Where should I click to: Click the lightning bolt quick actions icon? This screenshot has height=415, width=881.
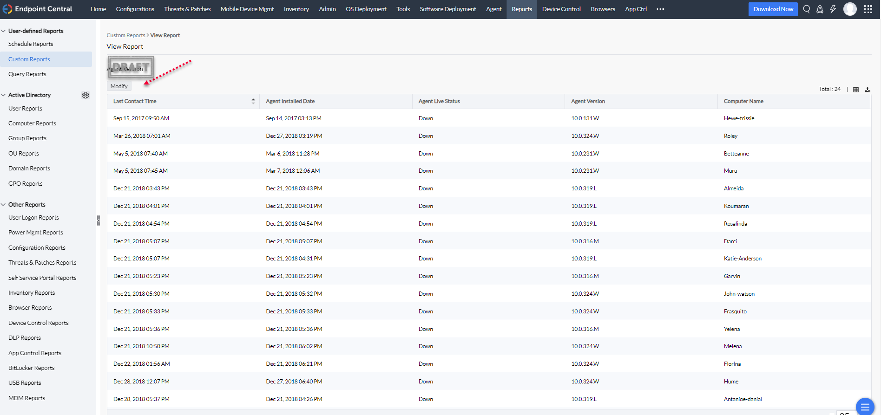click(833, 9)
